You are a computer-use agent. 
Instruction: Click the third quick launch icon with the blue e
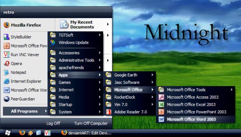coord(38,133)
